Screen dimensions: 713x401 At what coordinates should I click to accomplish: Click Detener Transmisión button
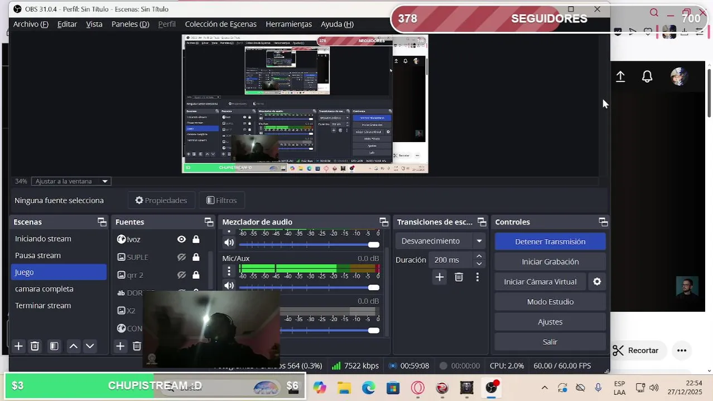[x=550, y=242]
